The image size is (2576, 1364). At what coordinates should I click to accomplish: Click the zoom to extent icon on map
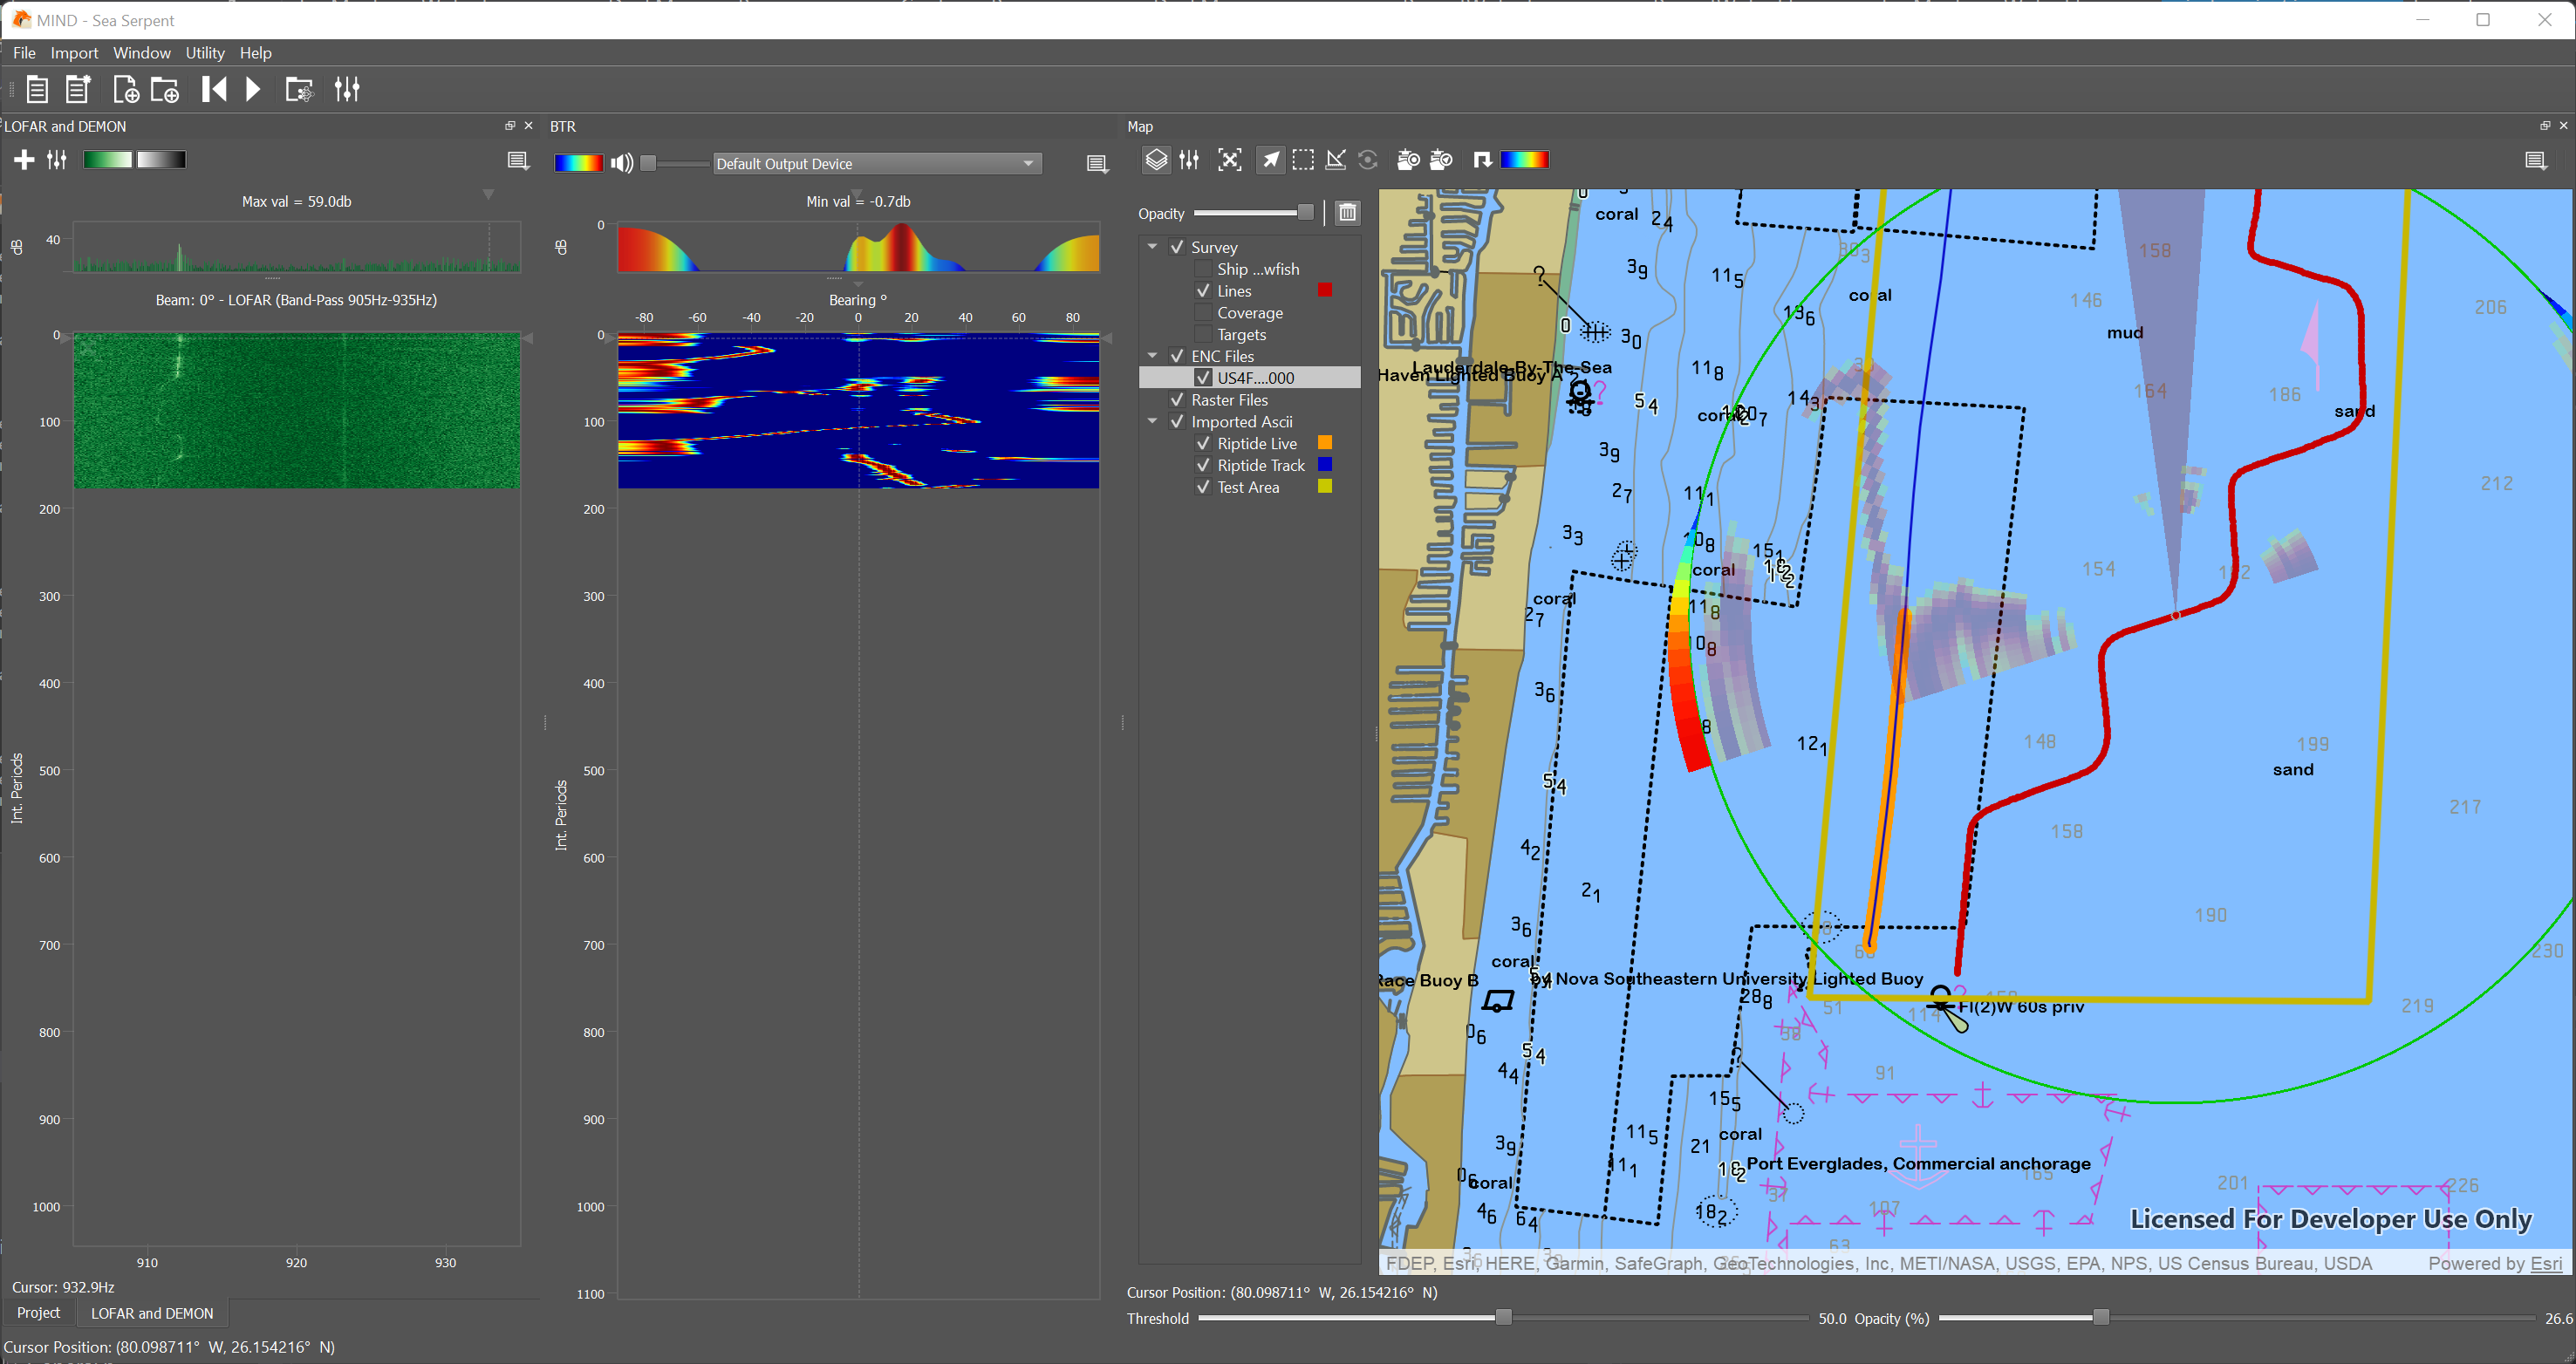(x=1228, y=160)
